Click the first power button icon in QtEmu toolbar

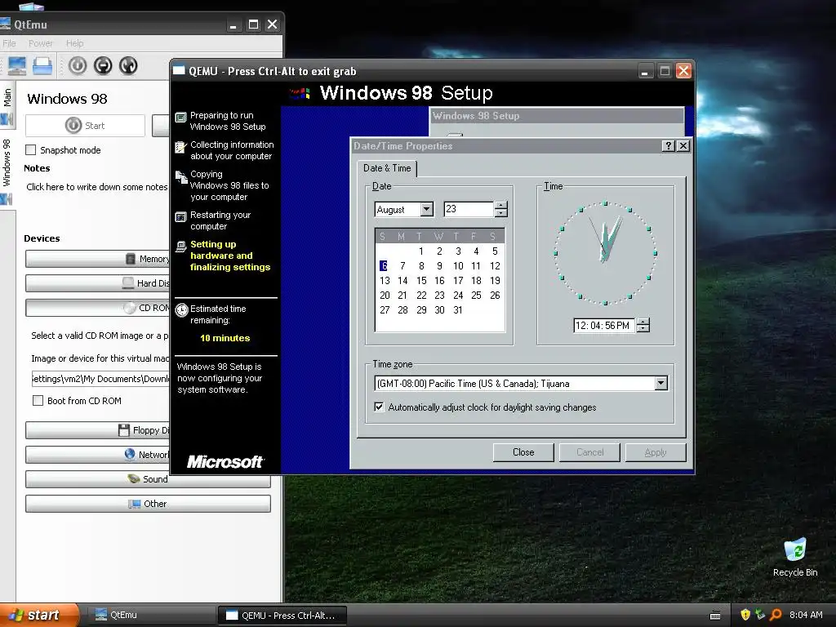tap(78, 65)
